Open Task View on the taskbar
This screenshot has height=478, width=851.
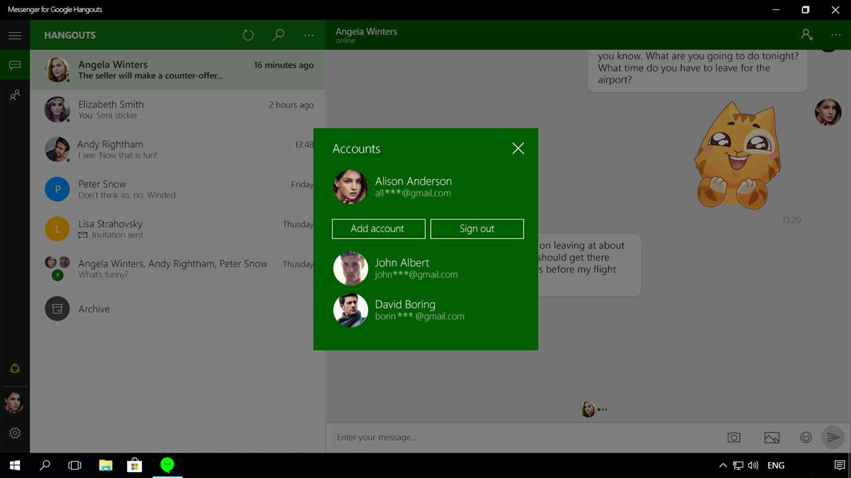coord(74,466)
